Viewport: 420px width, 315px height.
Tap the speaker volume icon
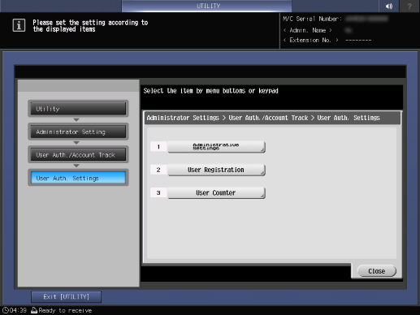point(389,6)
